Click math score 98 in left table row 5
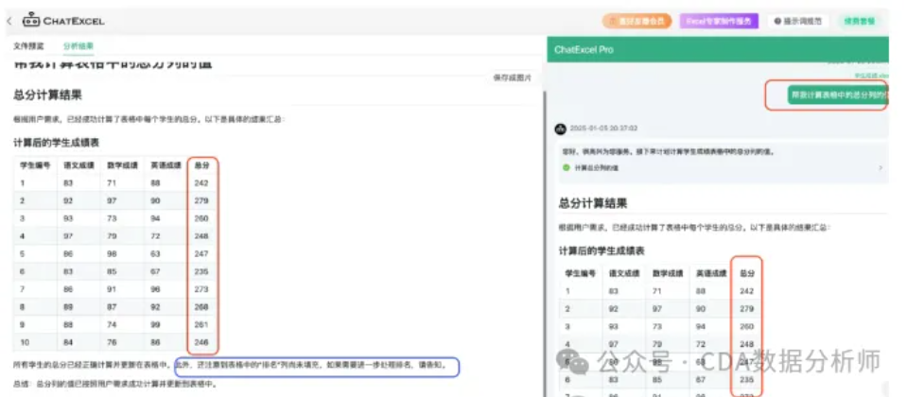This screenshot has height=397, width=907. point(113,253)
